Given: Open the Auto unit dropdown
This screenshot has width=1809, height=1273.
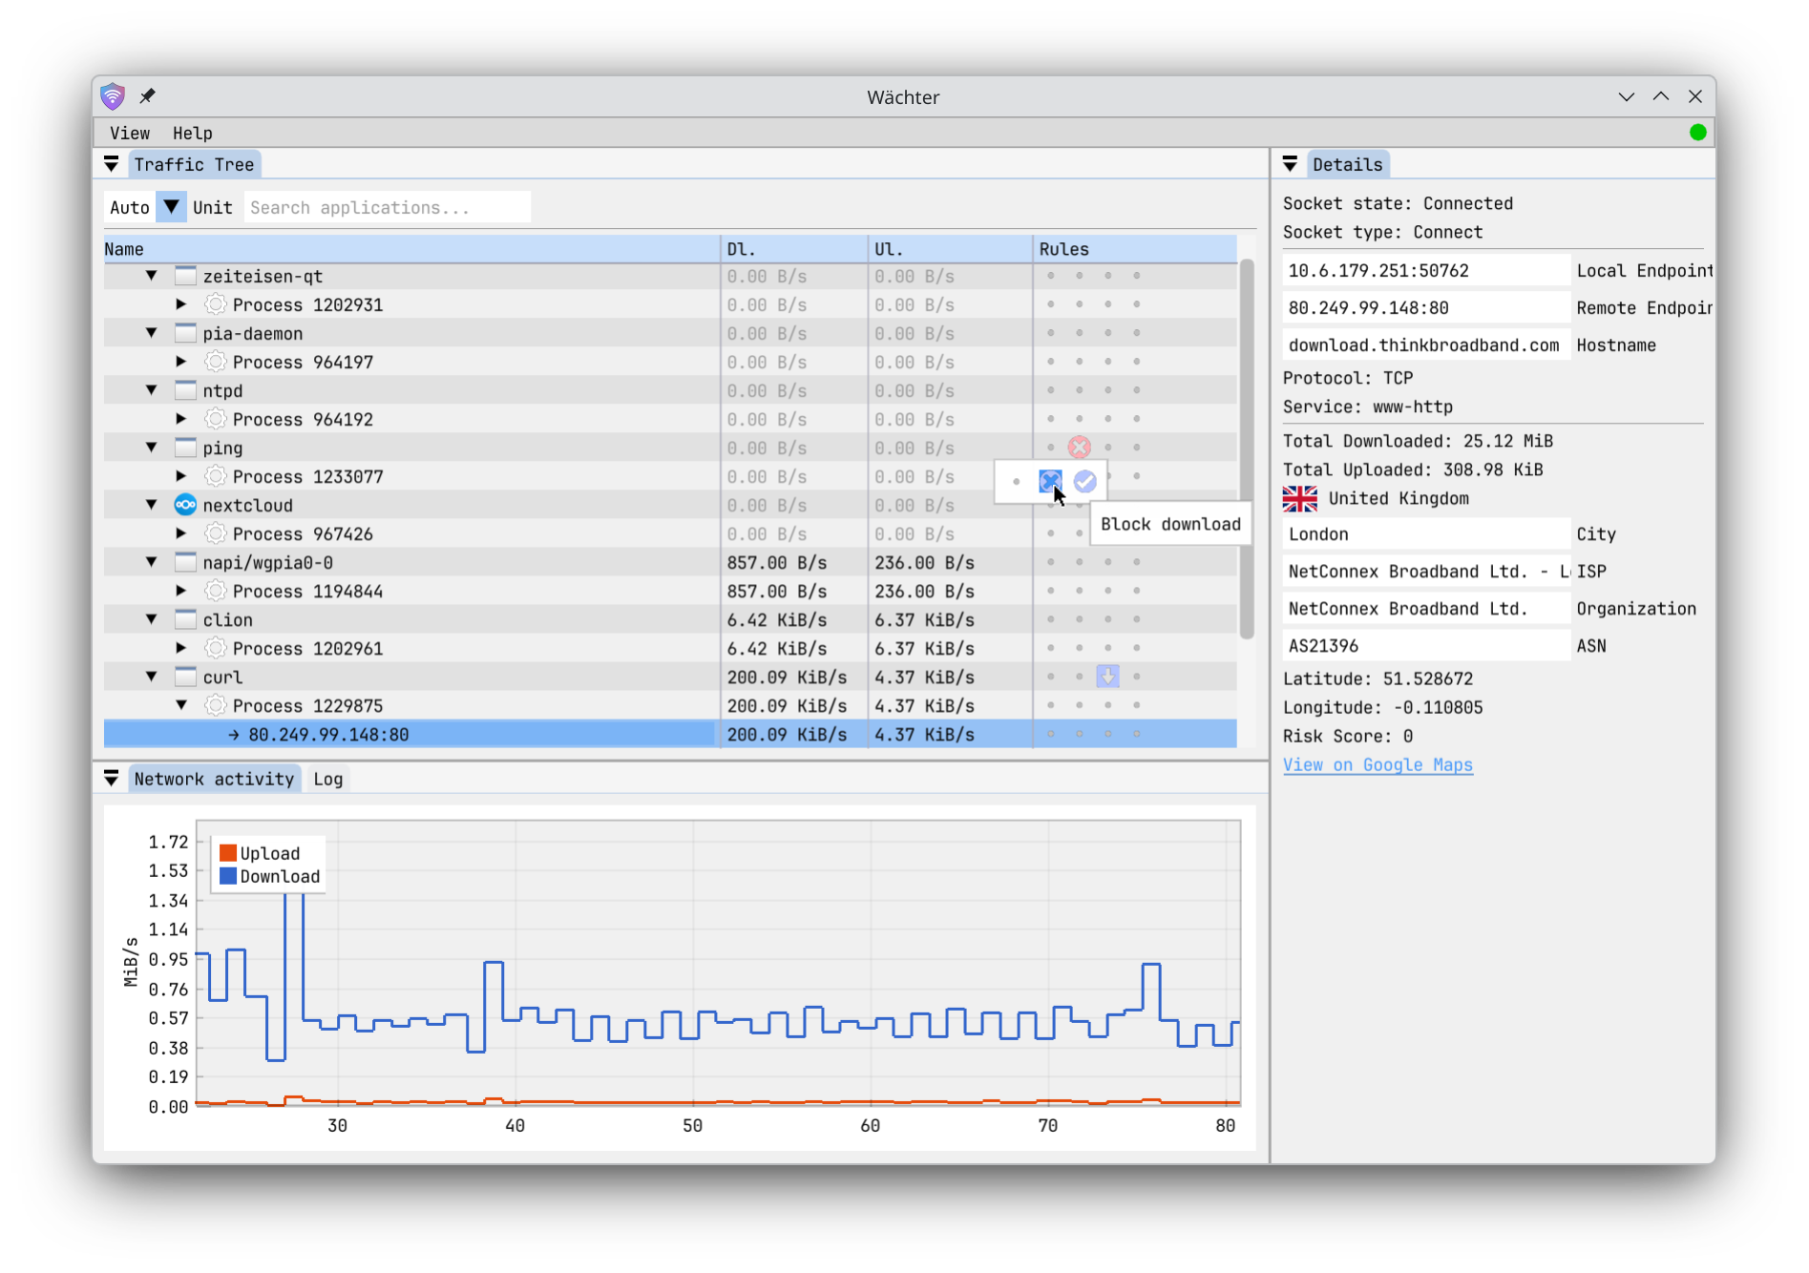Looking at the screenshot, I should (x=171, y=207).
